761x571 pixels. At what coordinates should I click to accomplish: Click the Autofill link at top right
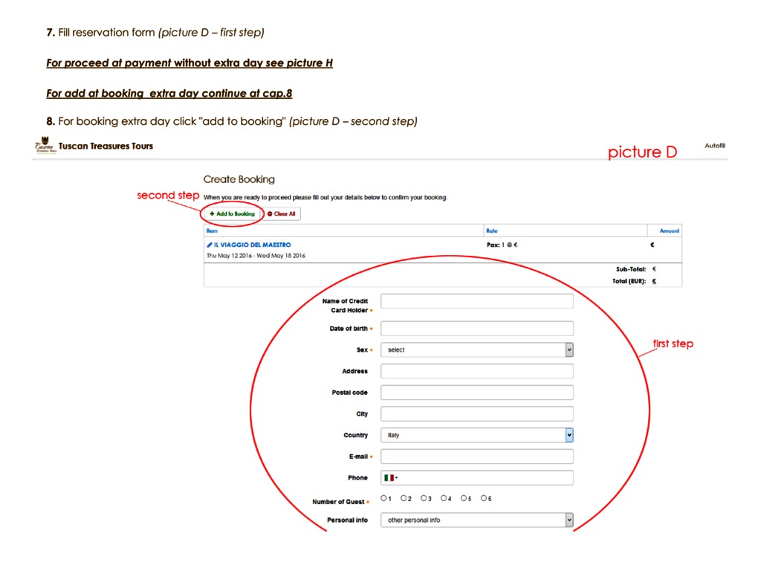coord(714,146)
